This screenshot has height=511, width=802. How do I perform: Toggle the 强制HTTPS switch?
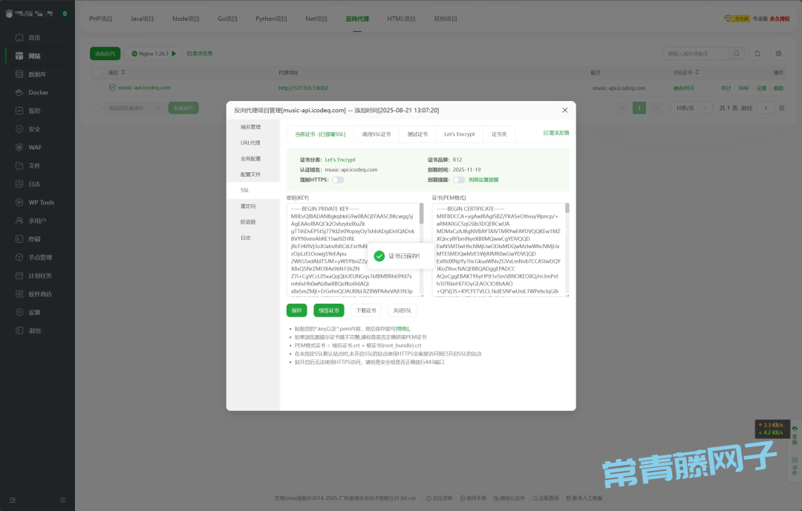point(338,180)
